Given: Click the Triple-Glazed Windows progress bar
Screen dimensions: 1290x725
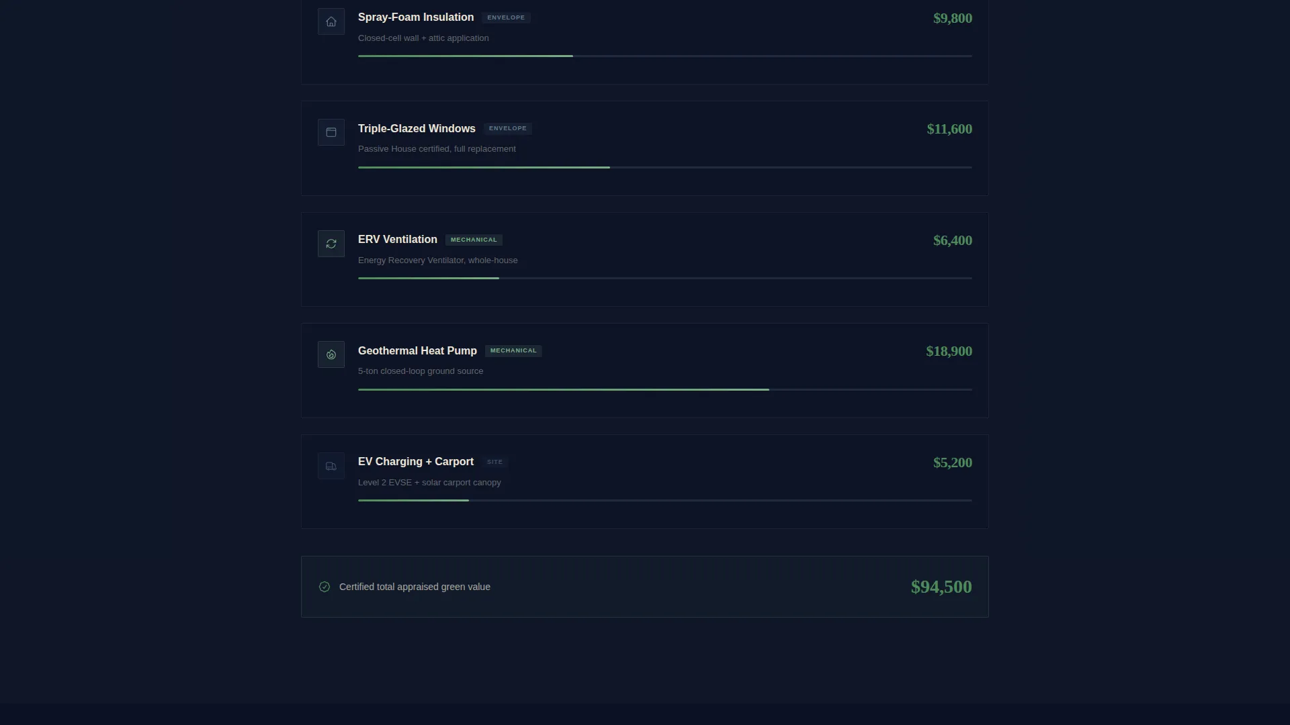Looking at the screenshot, I should coord(665,167).
